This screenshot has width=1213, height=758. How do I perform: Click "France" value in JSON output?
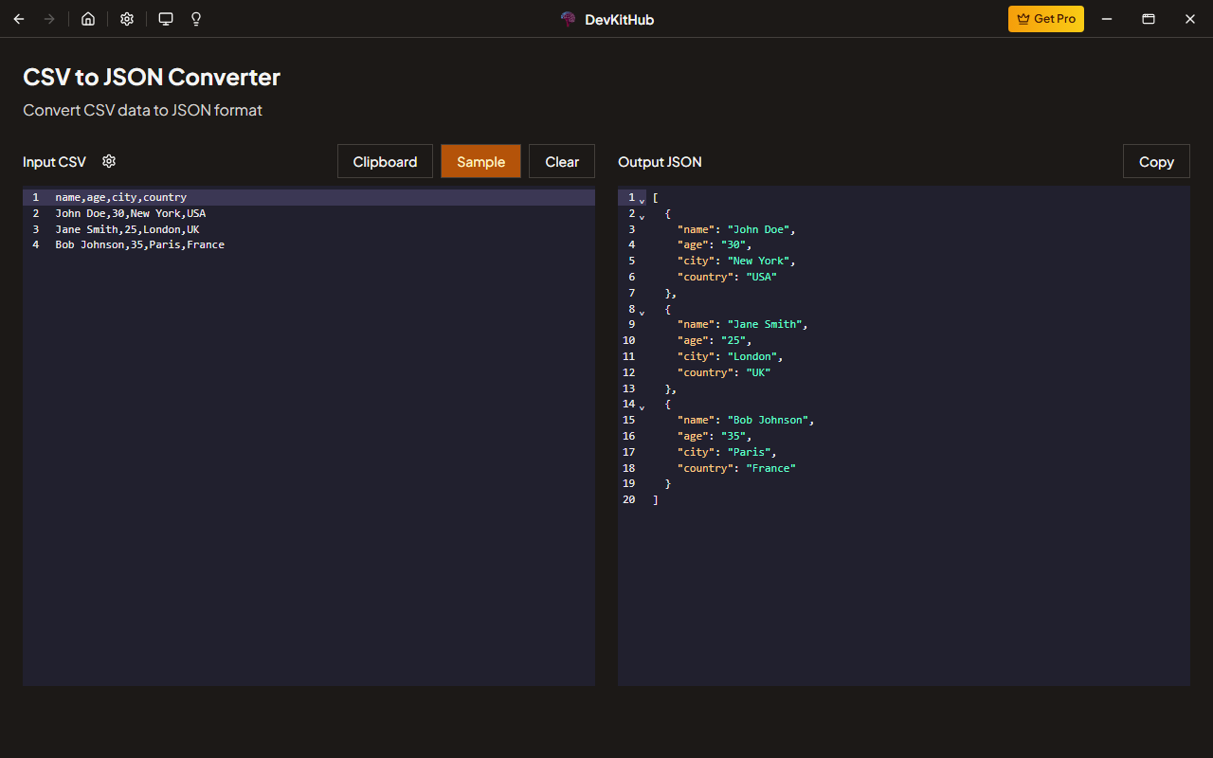(770, 468)
